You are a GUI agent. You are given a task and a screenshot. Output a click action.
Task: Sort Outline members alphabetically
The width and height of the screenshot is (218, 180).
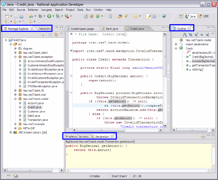185,35
